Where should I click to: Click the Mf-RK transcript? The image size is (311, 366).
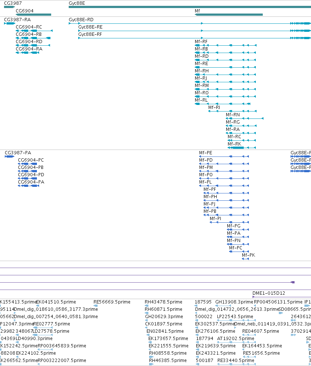242,148
